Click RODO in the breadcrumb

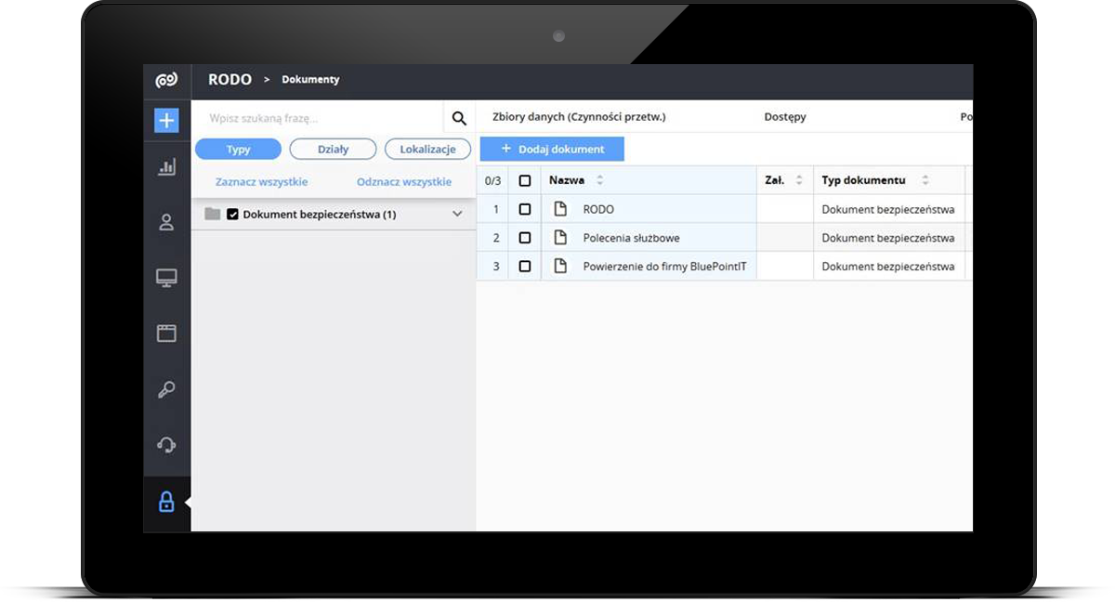pos(230,80)
